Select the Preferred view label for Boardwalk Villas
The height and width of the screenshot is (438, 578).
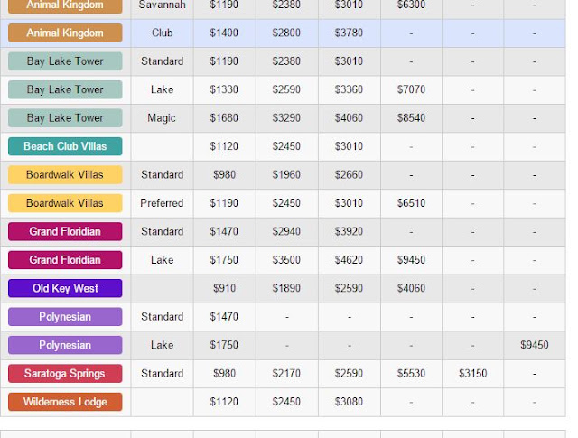pyautogui.click(x=162, y=203)
